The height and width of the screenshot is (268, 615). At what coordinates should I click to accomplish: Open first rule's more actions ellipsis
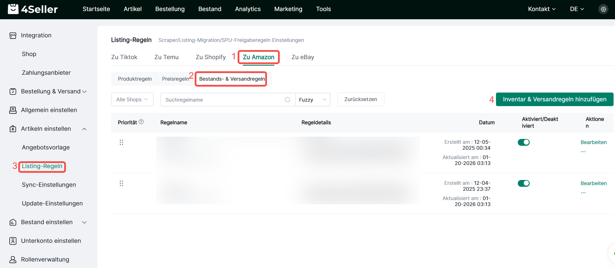click(x=583, y=151)
